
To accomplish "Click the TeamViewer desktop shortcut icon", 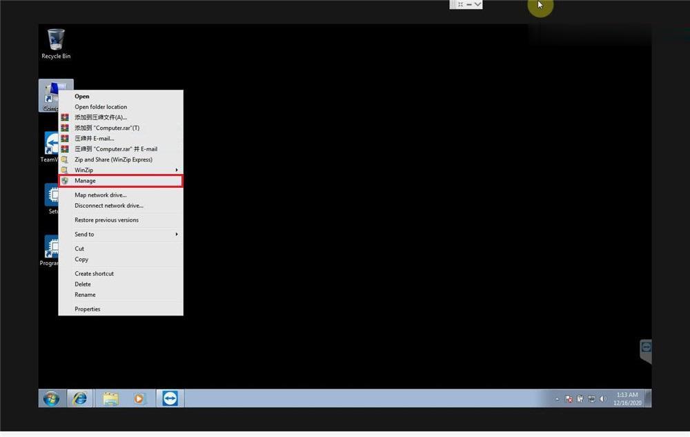I will pyautogui.click(x=49, y=147).
